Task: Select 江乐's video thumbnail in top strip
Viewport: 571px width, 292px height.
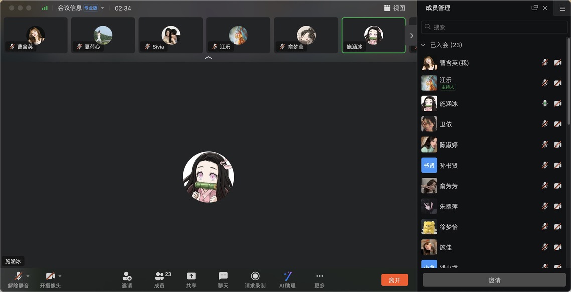Action: (238, 35)
